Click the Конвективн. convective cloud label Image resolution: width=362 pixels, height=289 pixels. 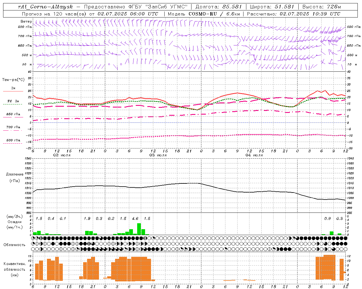pyautogui.click(x=14, y=264)
